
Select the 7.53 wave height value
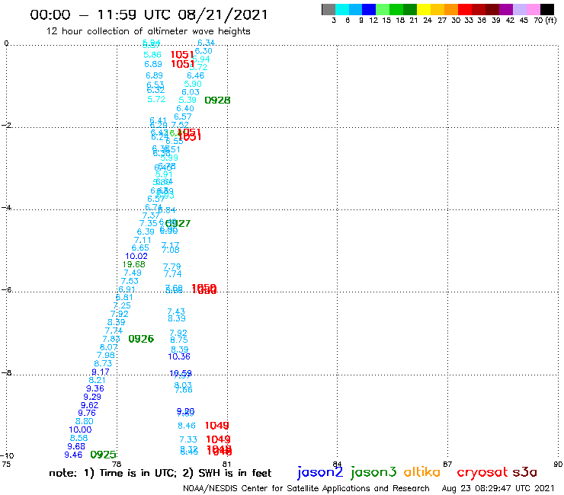pyautogui.click(x=130, y=281)
